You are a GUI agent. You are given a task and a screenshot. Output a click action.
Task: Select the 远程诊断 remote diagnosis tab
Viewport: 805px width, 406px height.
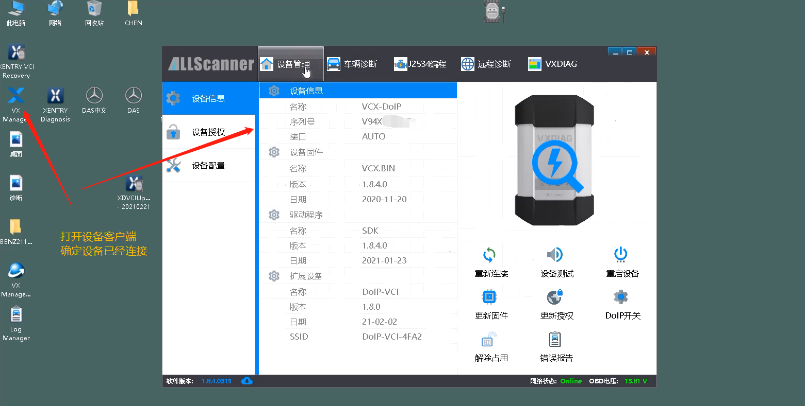(x=486, y=64)
